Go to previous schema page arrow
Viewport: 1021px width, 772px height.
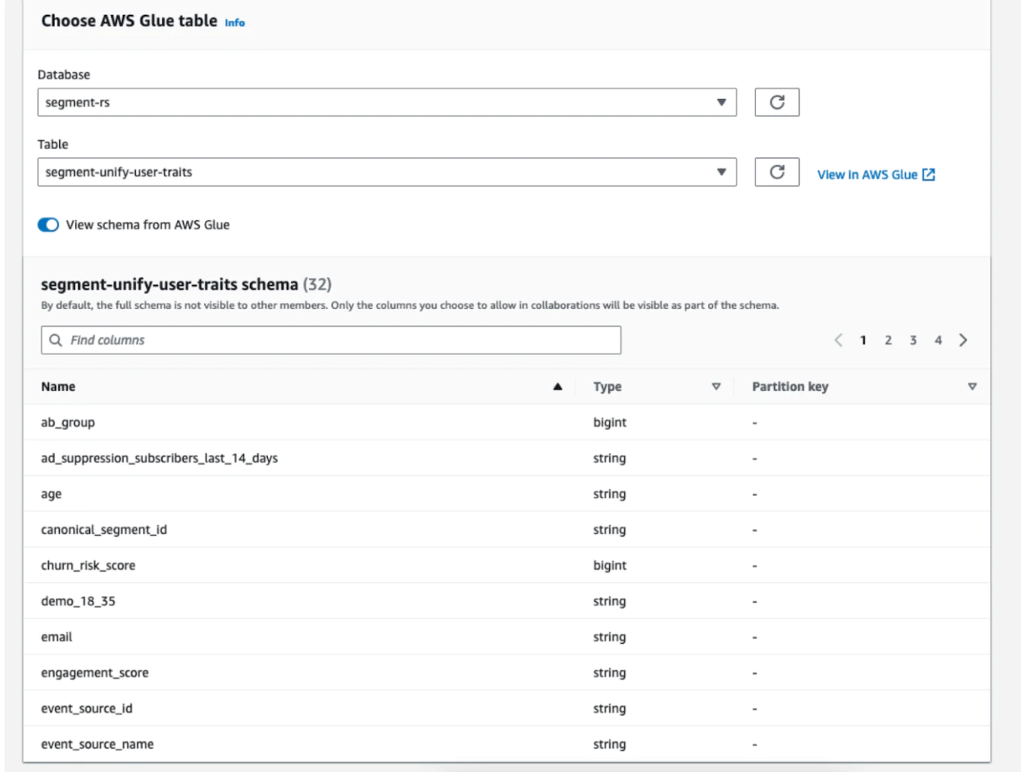pyautogui.click(x=839, y=340)
